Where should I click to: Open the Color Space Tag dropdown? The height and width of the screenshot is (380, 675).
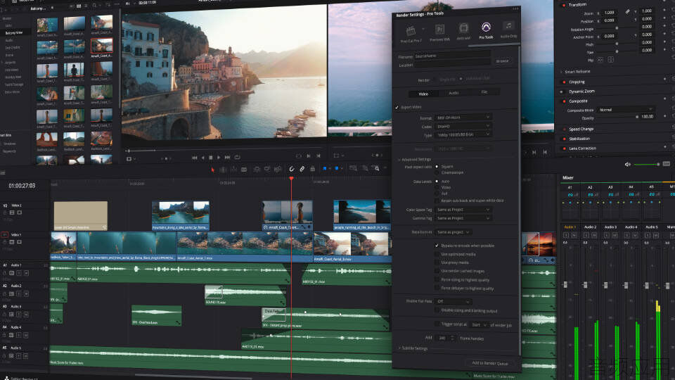[463, 210]
